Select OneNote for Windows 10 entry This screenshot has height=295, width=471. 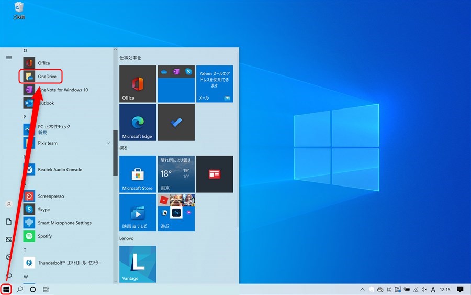pyautogui.click(x=62, y=90)
